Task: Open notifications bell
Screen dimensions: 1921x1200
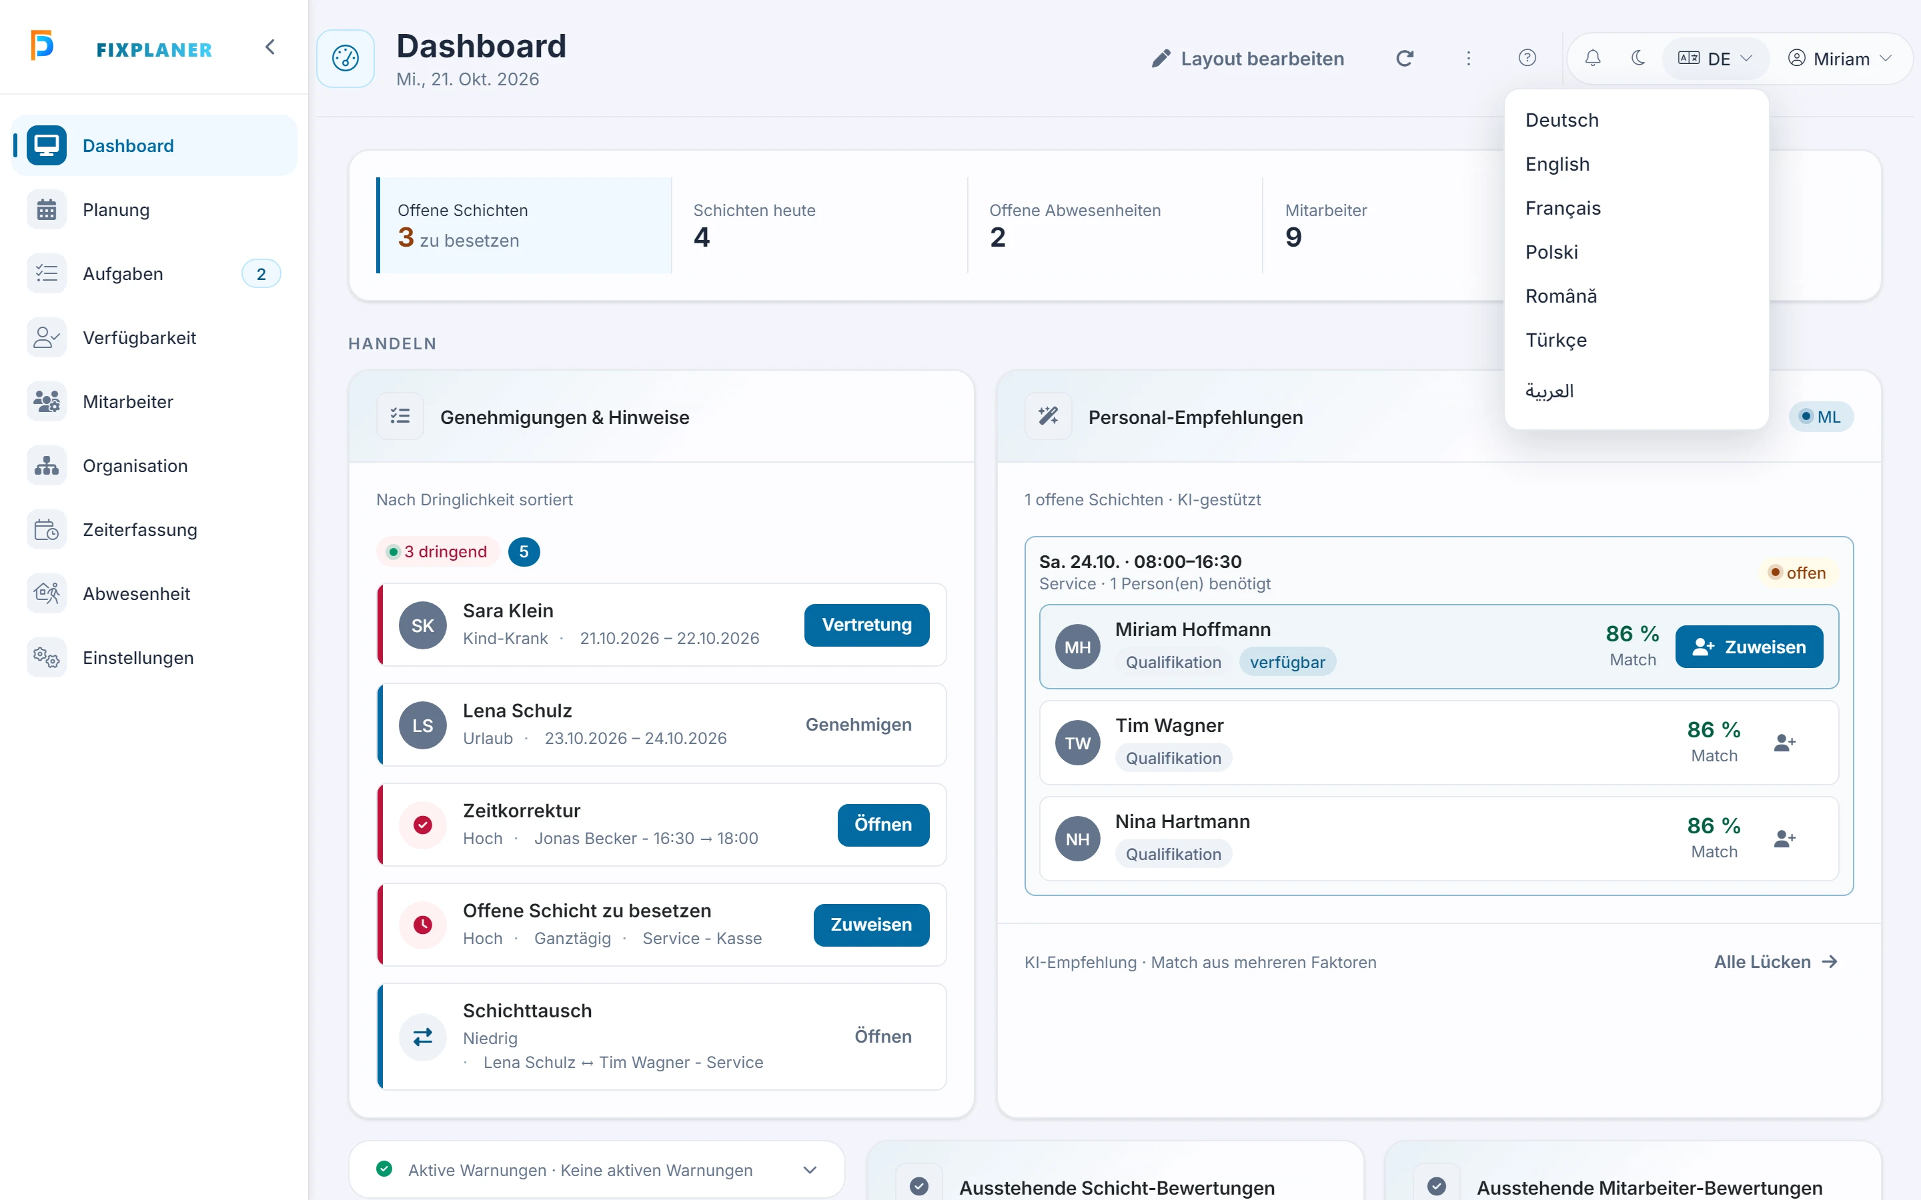Action: tap(1592, 59)
